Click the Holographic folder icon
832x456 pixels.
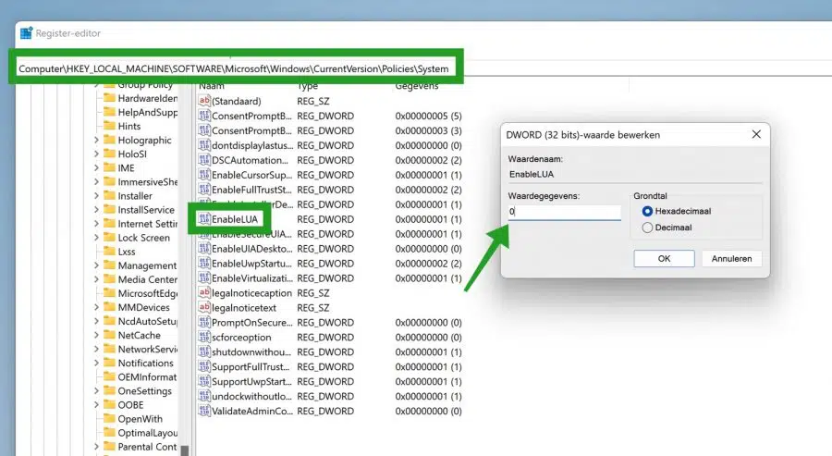(x=109, y=140)
